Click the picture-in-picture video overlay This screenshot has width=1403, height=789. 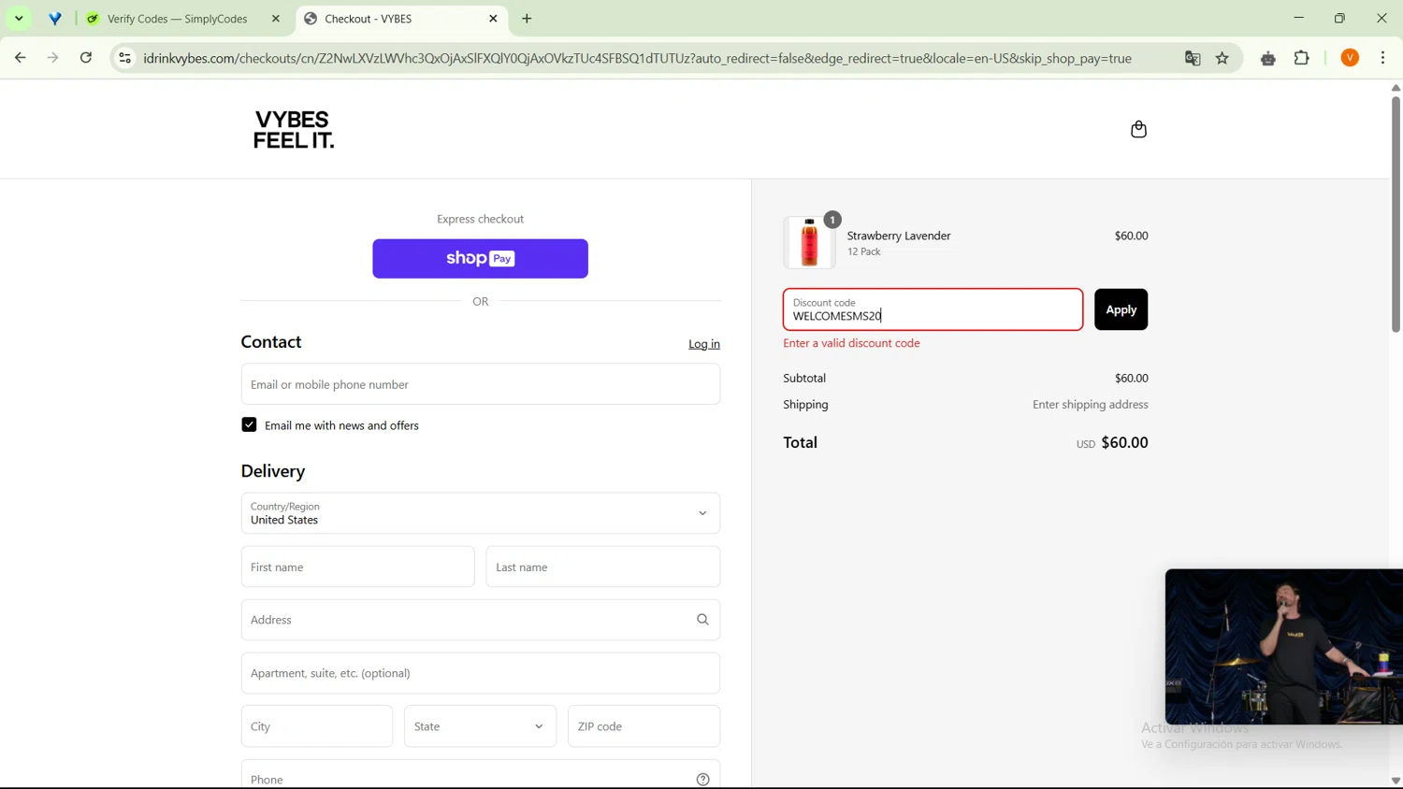pos(1283,647)
